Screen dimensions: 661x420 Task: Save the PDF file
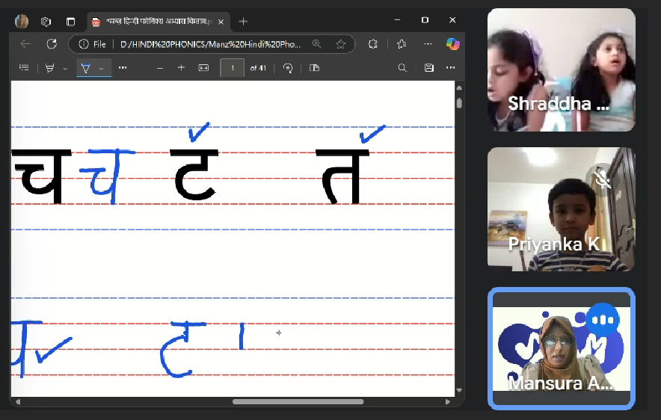[x=428, y=68]
